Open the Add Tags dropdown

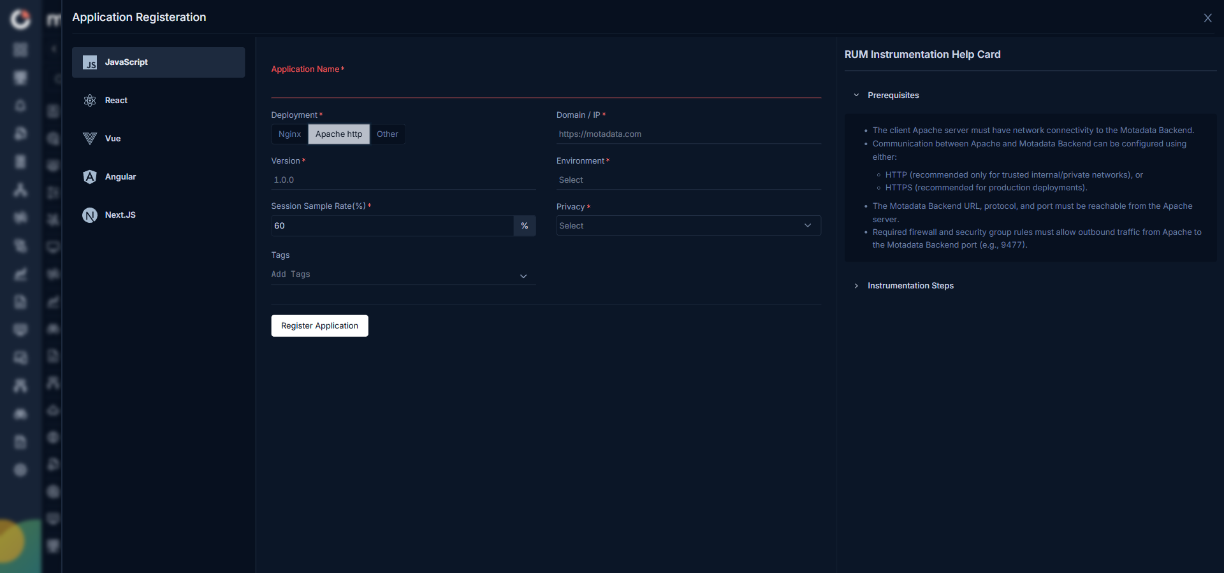[x=403, y=274]
